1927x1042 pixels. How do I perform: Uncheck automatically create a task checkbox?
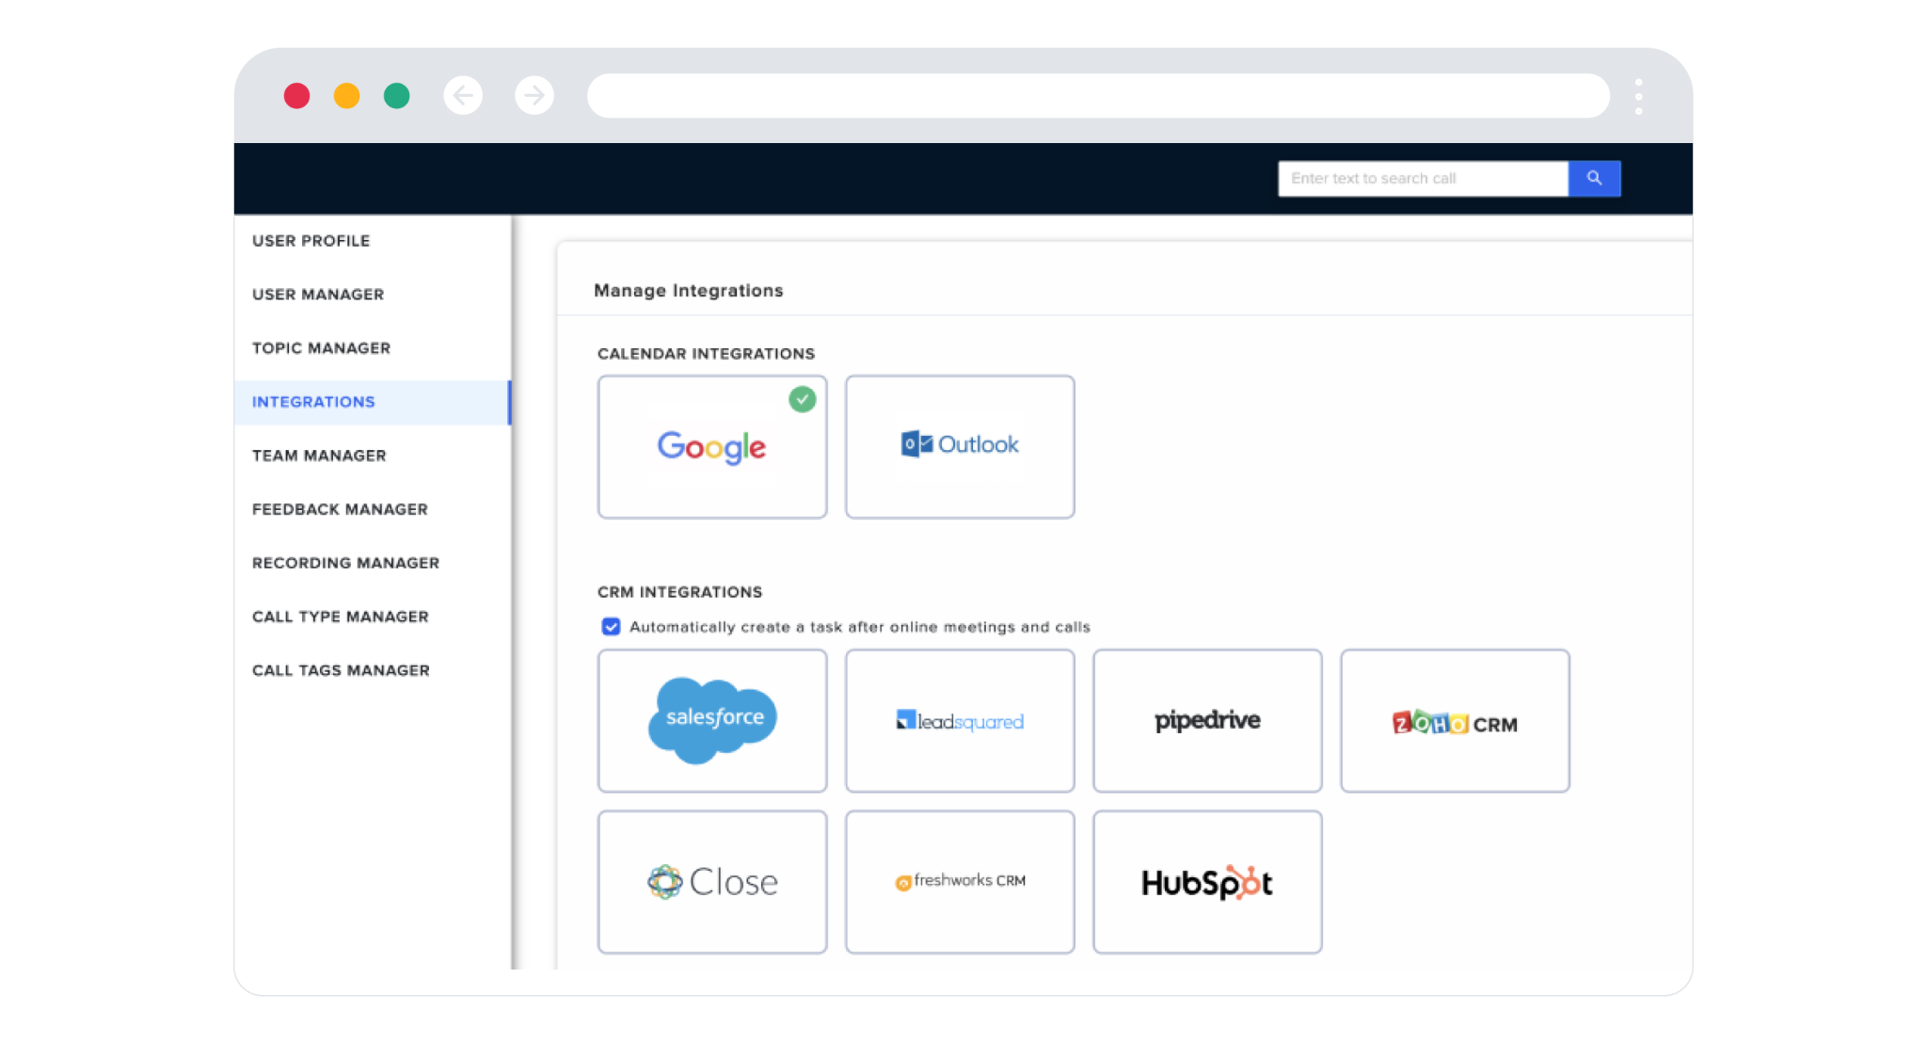pos(611,627)
